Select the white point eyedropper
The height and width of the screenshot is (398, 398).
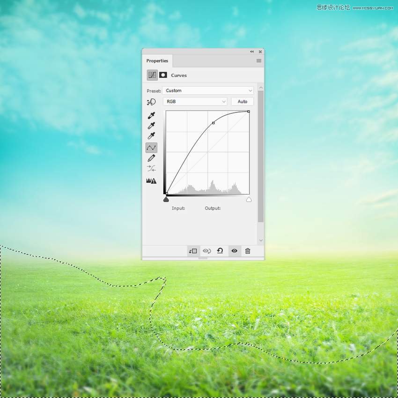[151, 136]
